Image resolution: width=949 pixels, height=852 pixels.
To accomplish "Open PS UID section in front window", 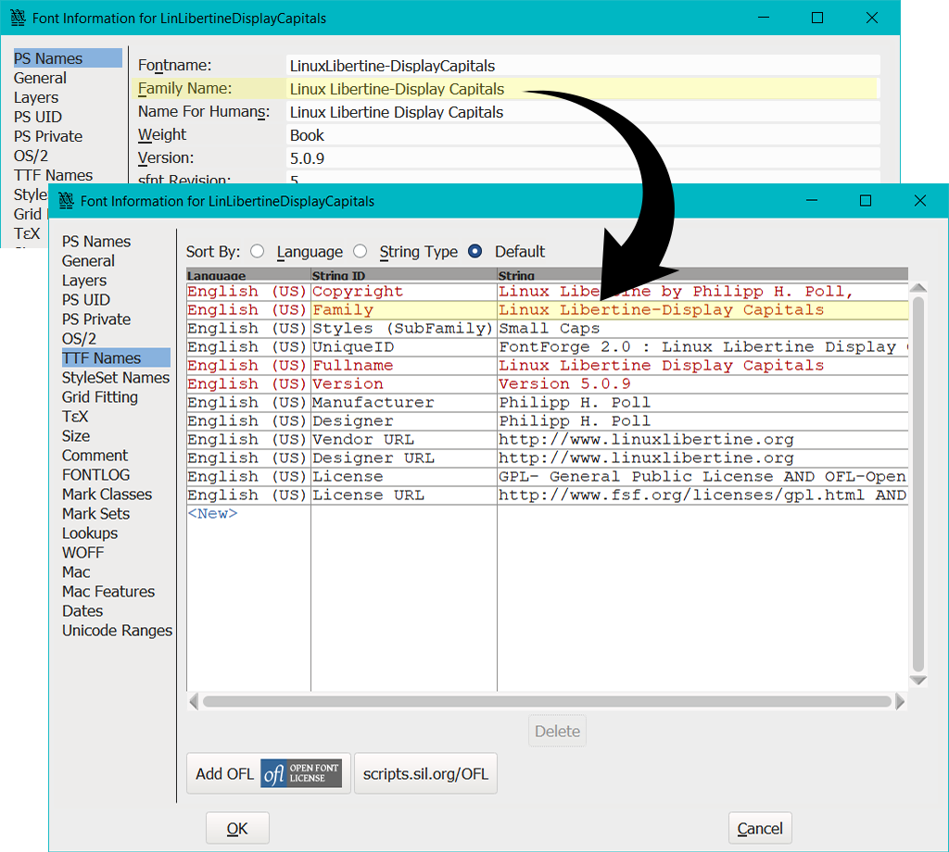I will [x=86, y=299].
